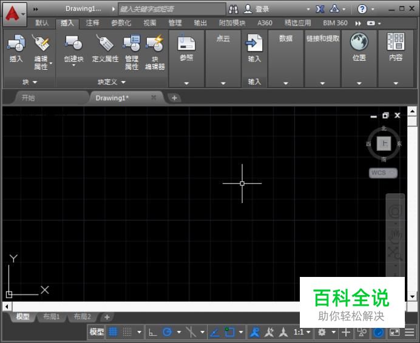Click the binoculars search icon

coord(234,9)
